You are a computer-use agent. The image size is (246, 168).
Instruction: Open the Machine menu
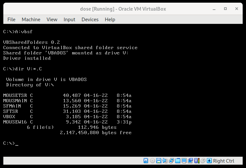(31, 20)
